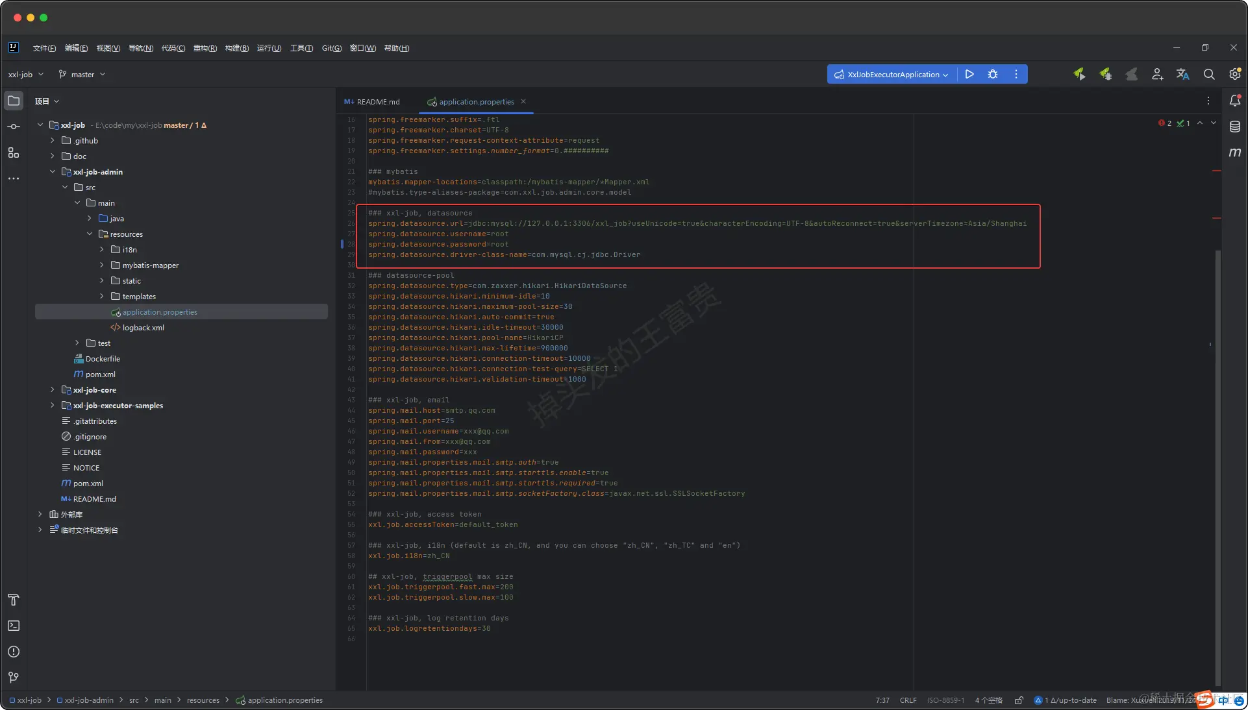
Task: Open the Terminal tool window
Action: click(x=14, y=626)
